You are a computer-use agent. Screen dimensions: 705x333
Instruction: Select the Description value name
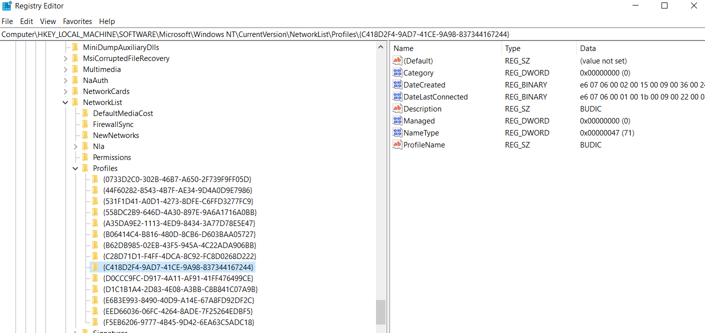tap(422, 108)
